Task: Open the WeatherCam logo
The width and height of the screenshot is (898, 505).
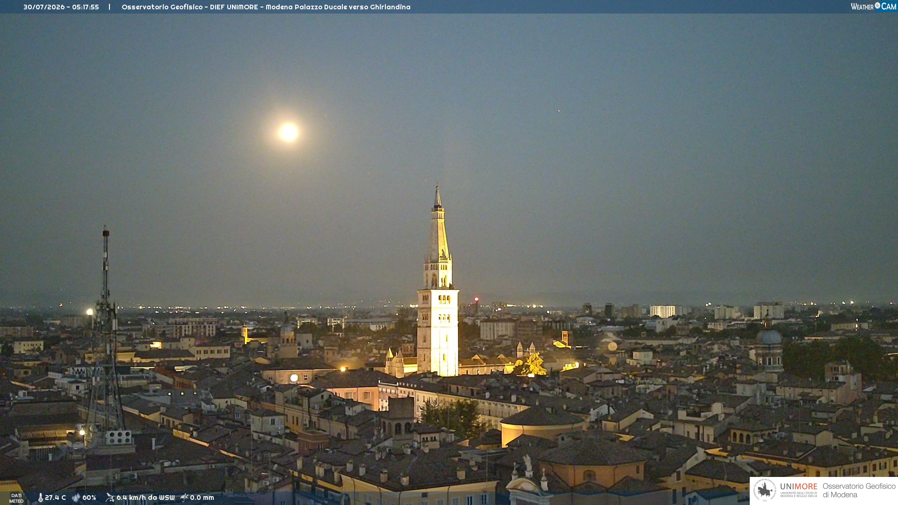Action: [x=873, y=7]
